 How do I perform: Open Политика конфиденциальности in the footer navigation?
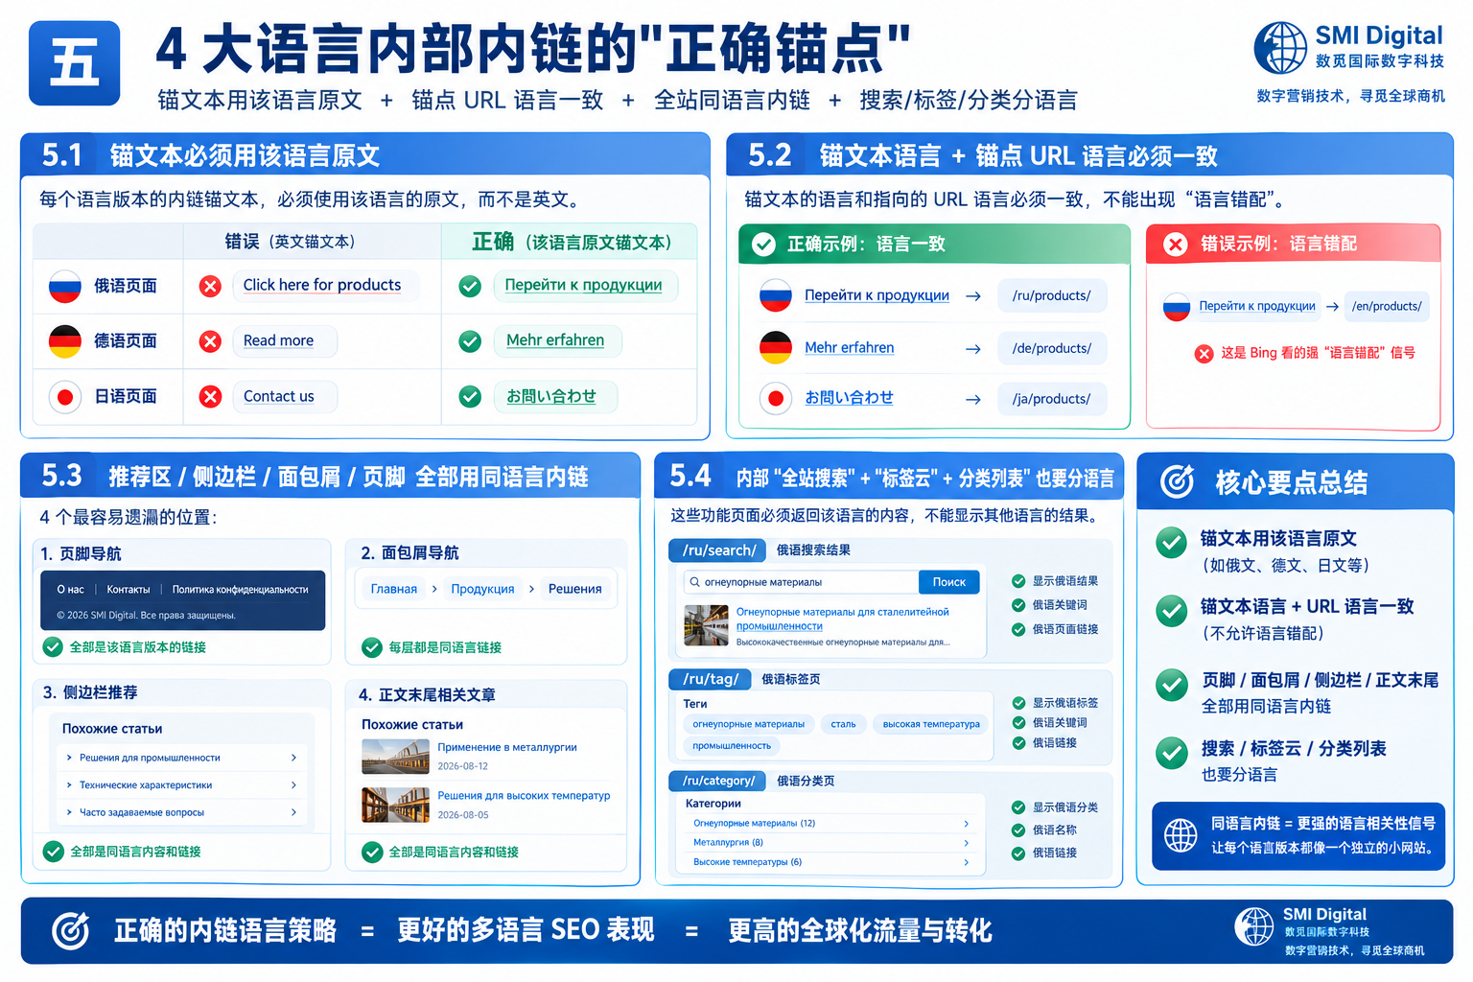coord(241,590)
